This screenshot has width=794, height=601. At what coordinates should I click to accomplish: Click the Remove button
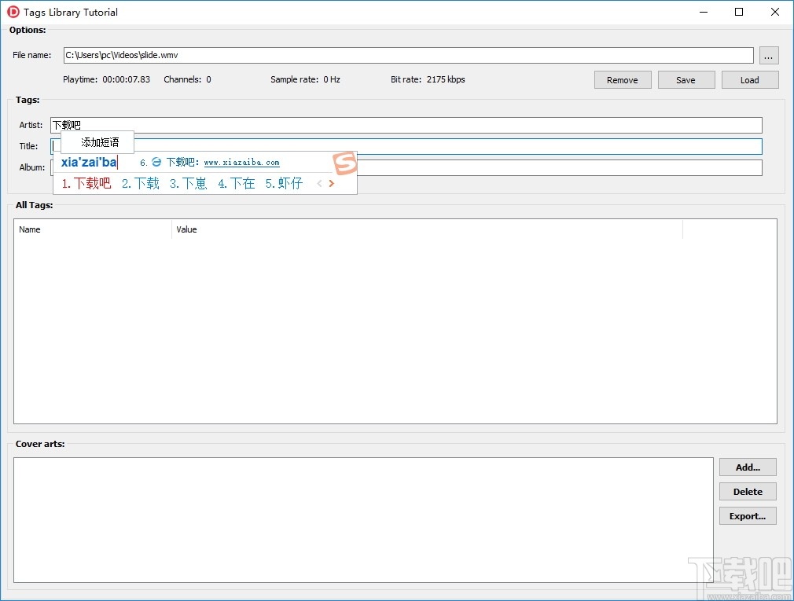tap(623, 80)
